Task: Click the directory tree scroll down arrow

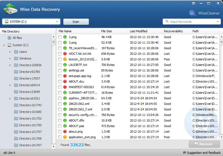Action: click(x=53, y=147)
